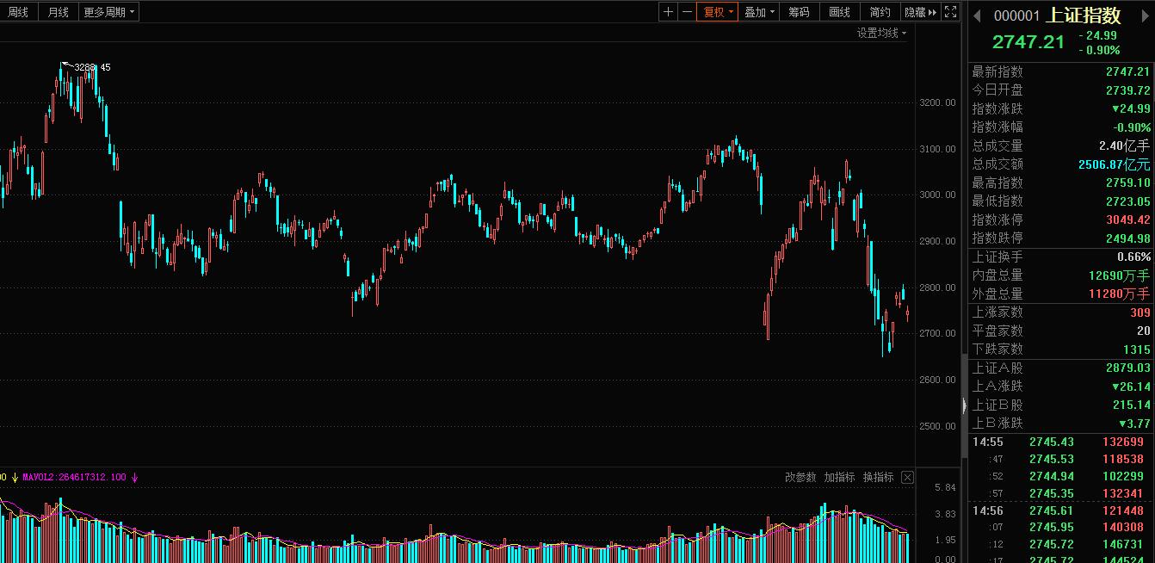This screenshot has height=563, width=1155.
Task: Click the 平盘家数 row label
Action: pyautogui.click(x=997, y=331)
